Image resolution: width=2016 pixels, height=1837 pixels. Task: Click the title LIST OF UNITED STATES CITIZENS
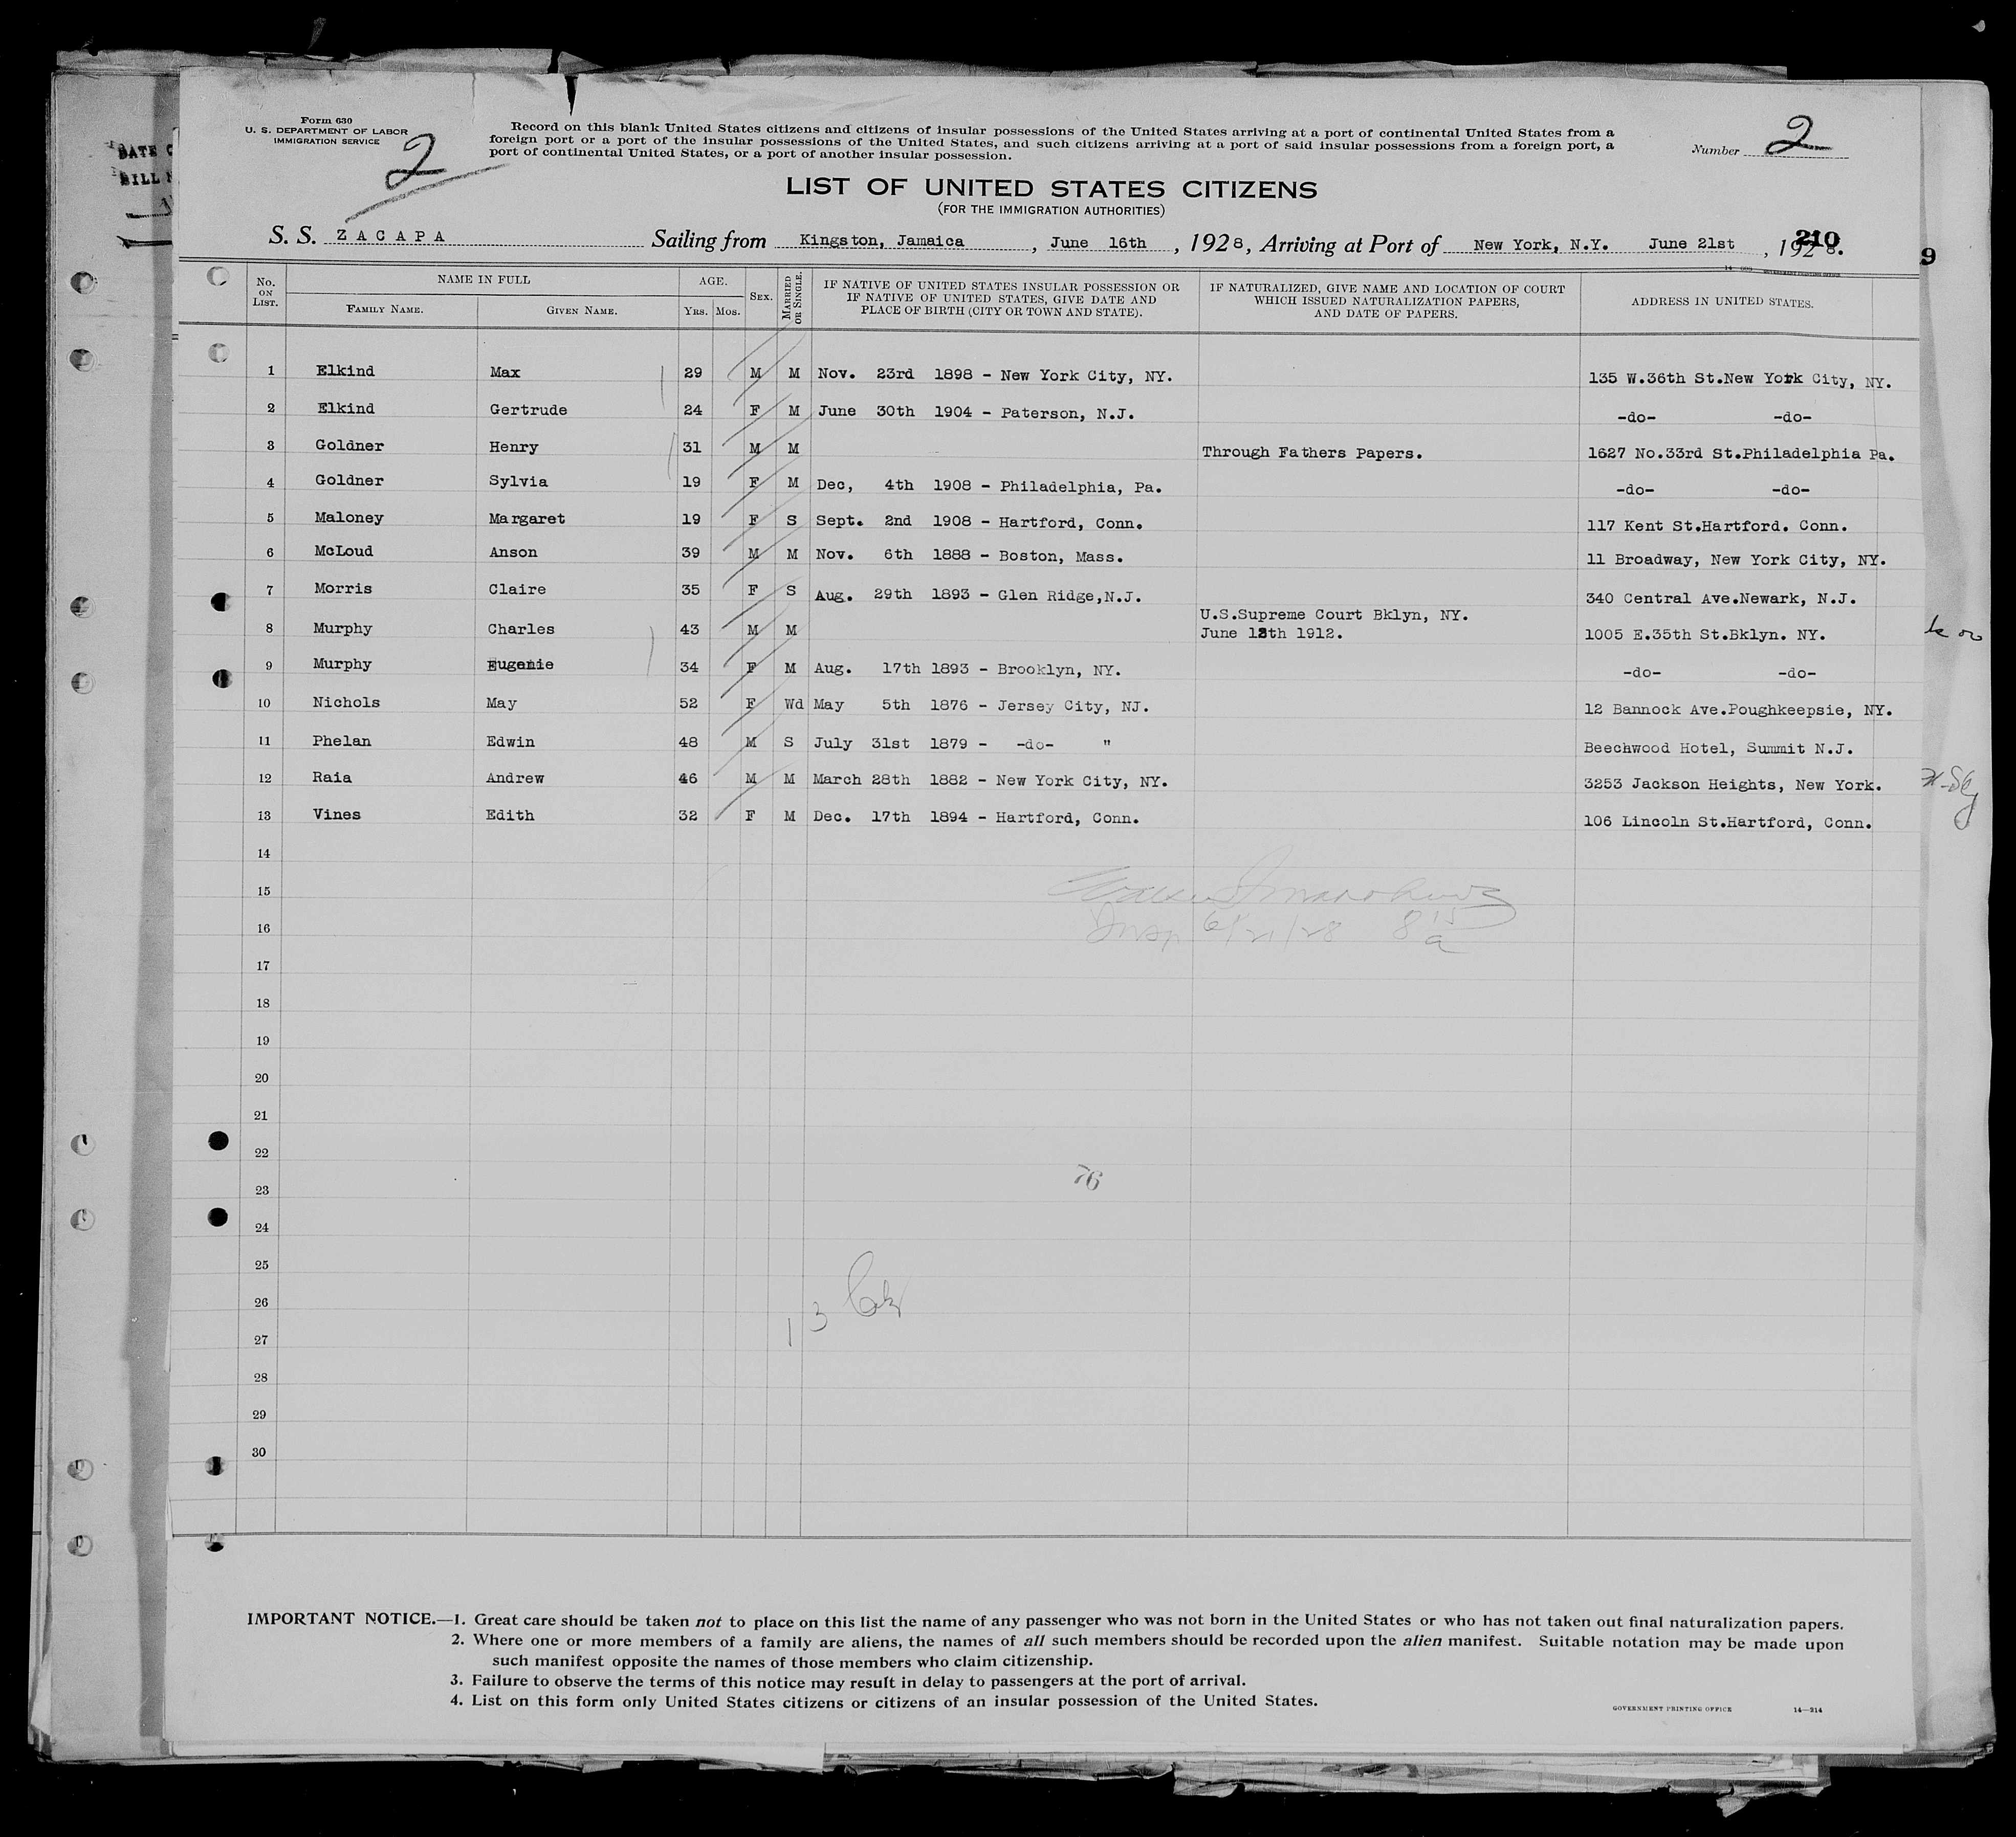coord(1051,188)
